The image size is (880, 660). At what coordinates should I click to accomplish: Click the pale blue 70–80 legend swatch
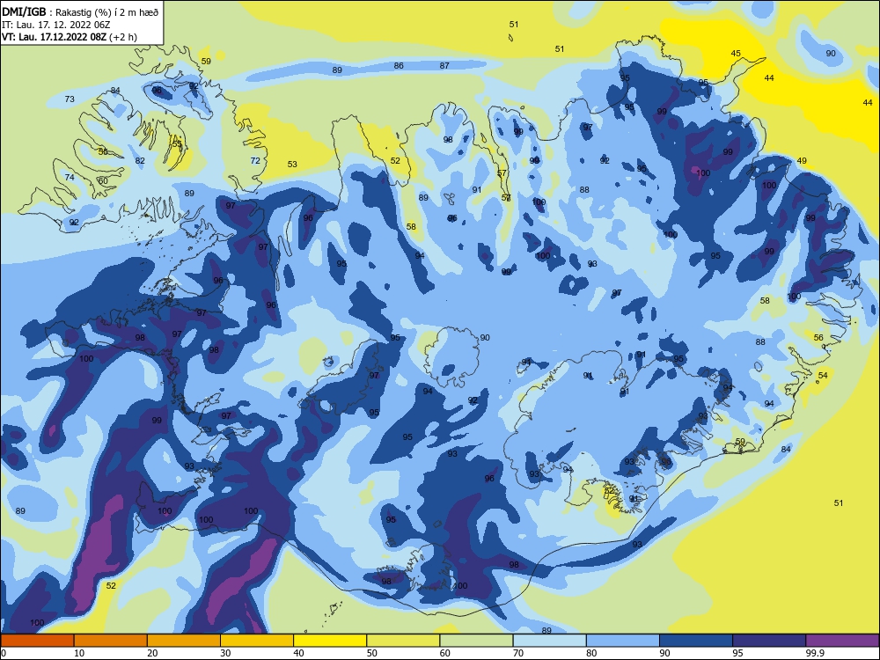tap(549, 641)
